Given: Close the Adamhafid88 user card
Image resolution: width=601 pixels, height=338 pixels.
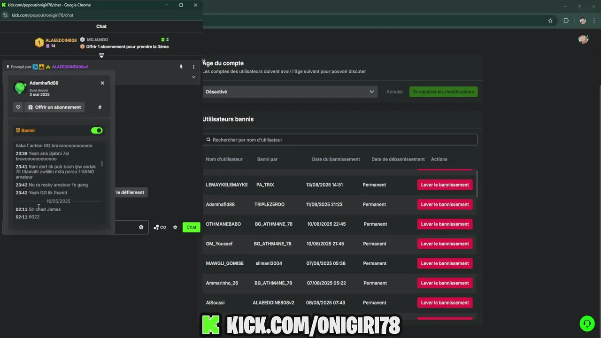Looking at the screenshot, I should [x=102, y=83].
